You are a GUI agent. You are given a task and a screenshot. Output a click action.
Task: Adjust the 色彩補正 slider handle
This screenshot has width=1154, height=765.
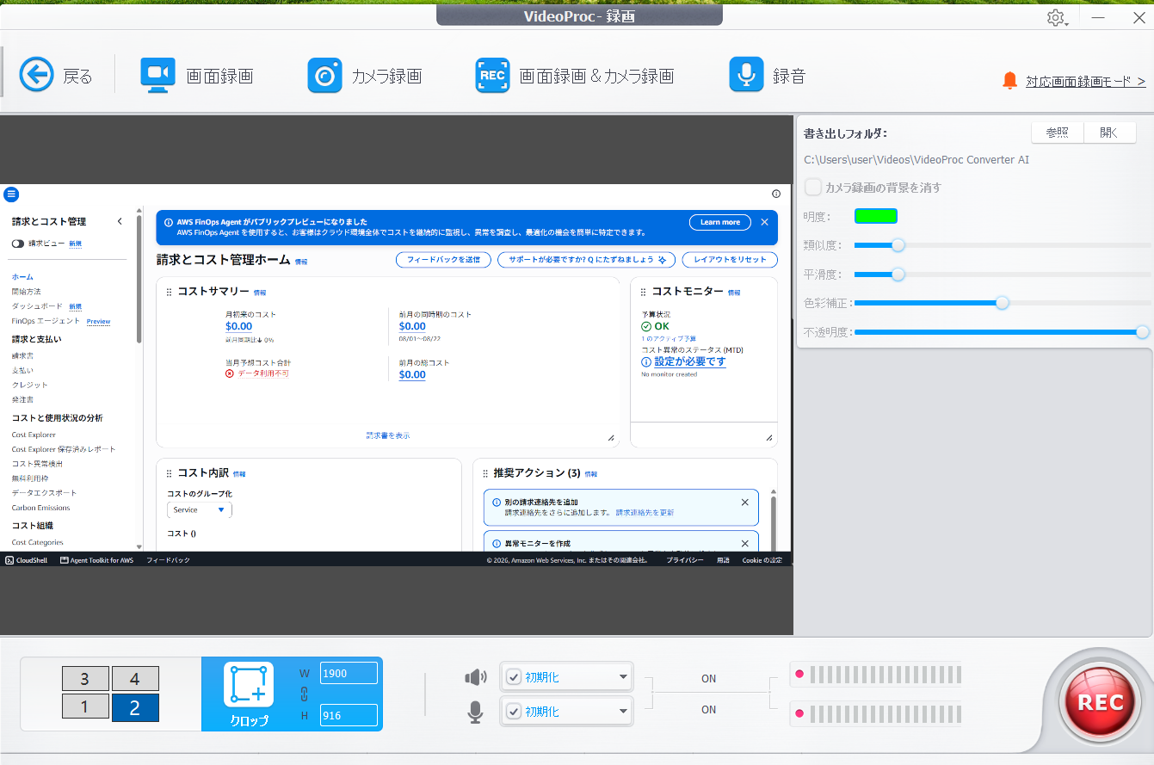[1002, 303]
